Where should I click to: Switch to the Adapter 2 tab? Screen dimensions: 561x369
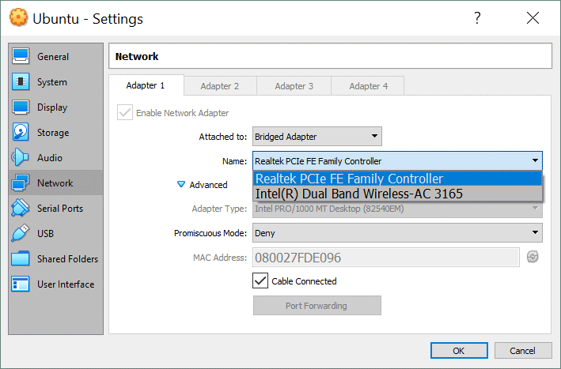(x=219, y=86)
